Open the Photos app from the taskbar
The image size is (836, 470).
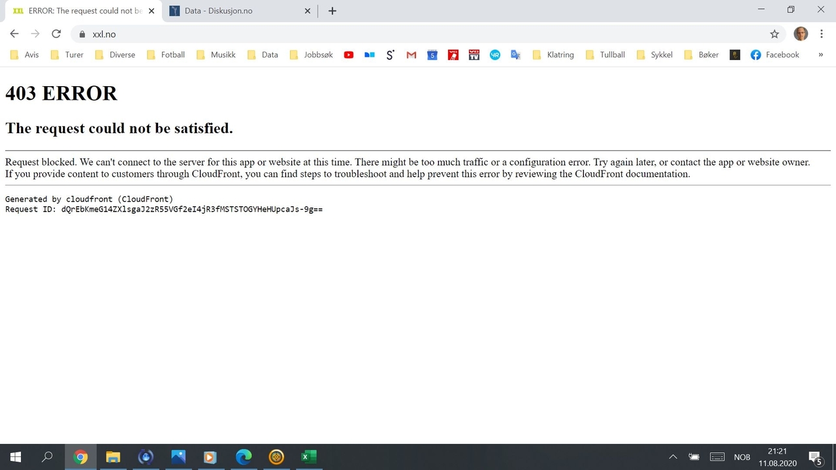point(178,457)
